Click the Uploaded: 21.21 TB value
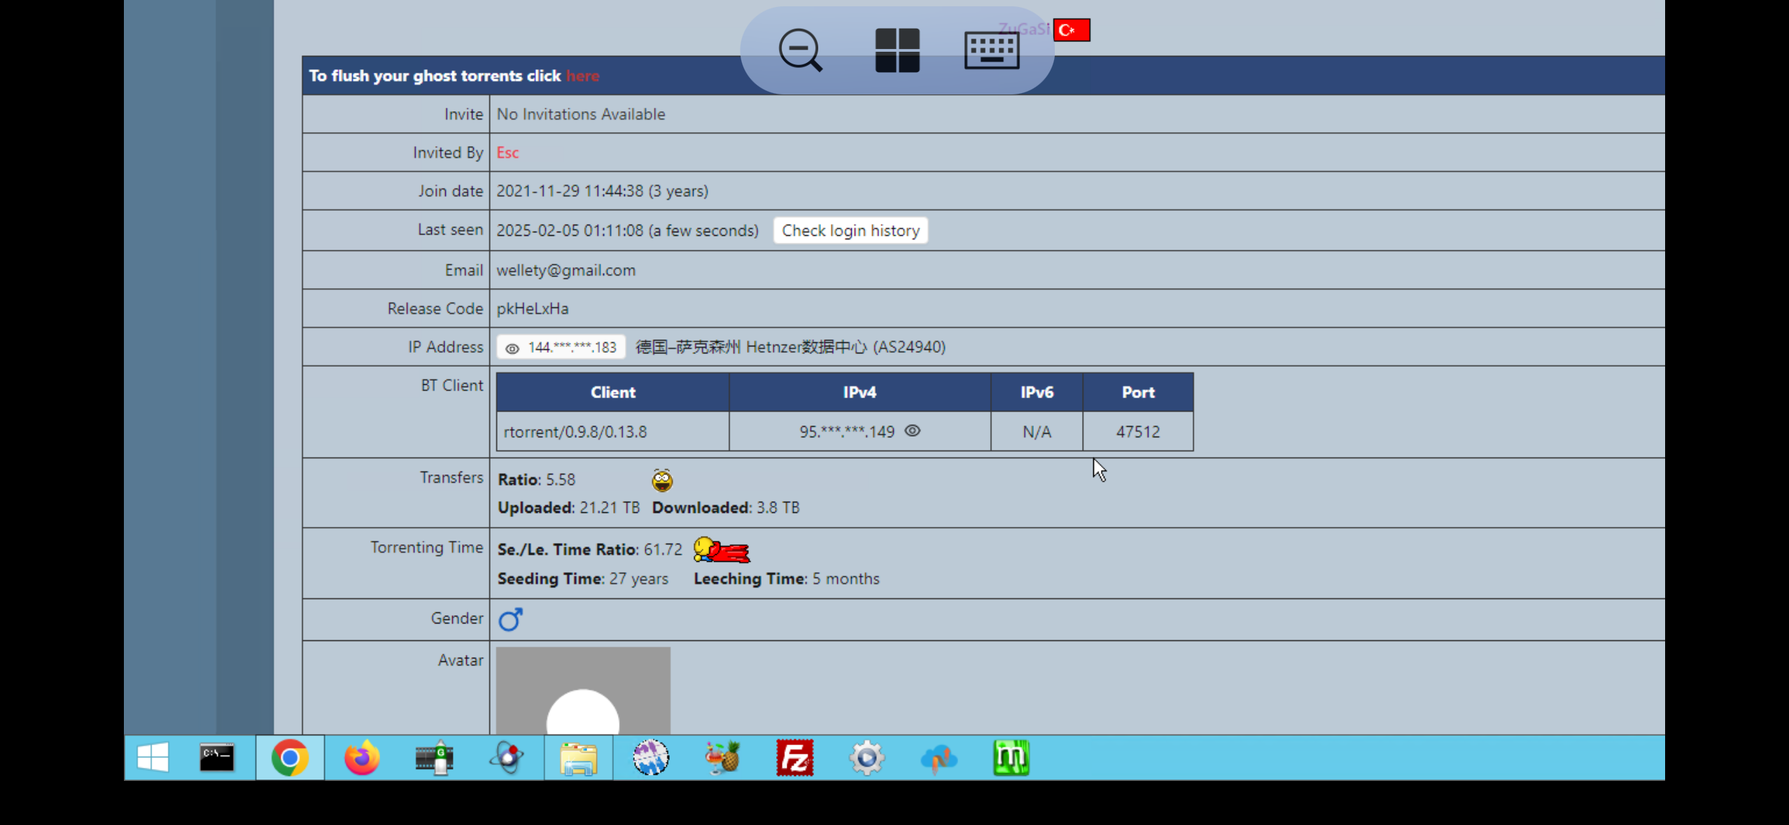Viewport: 1789px width, 825px height. (x=568, y=508)
